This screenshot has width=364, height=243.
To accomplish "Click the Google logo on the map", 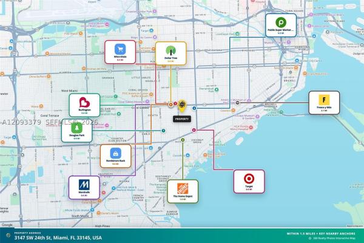I will [x=7, y=225].
